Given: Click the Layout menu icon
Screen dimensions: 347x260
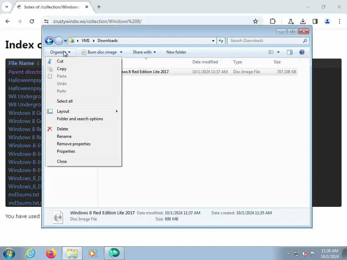Looking at the screenshot, I should [x=50, y=111].
